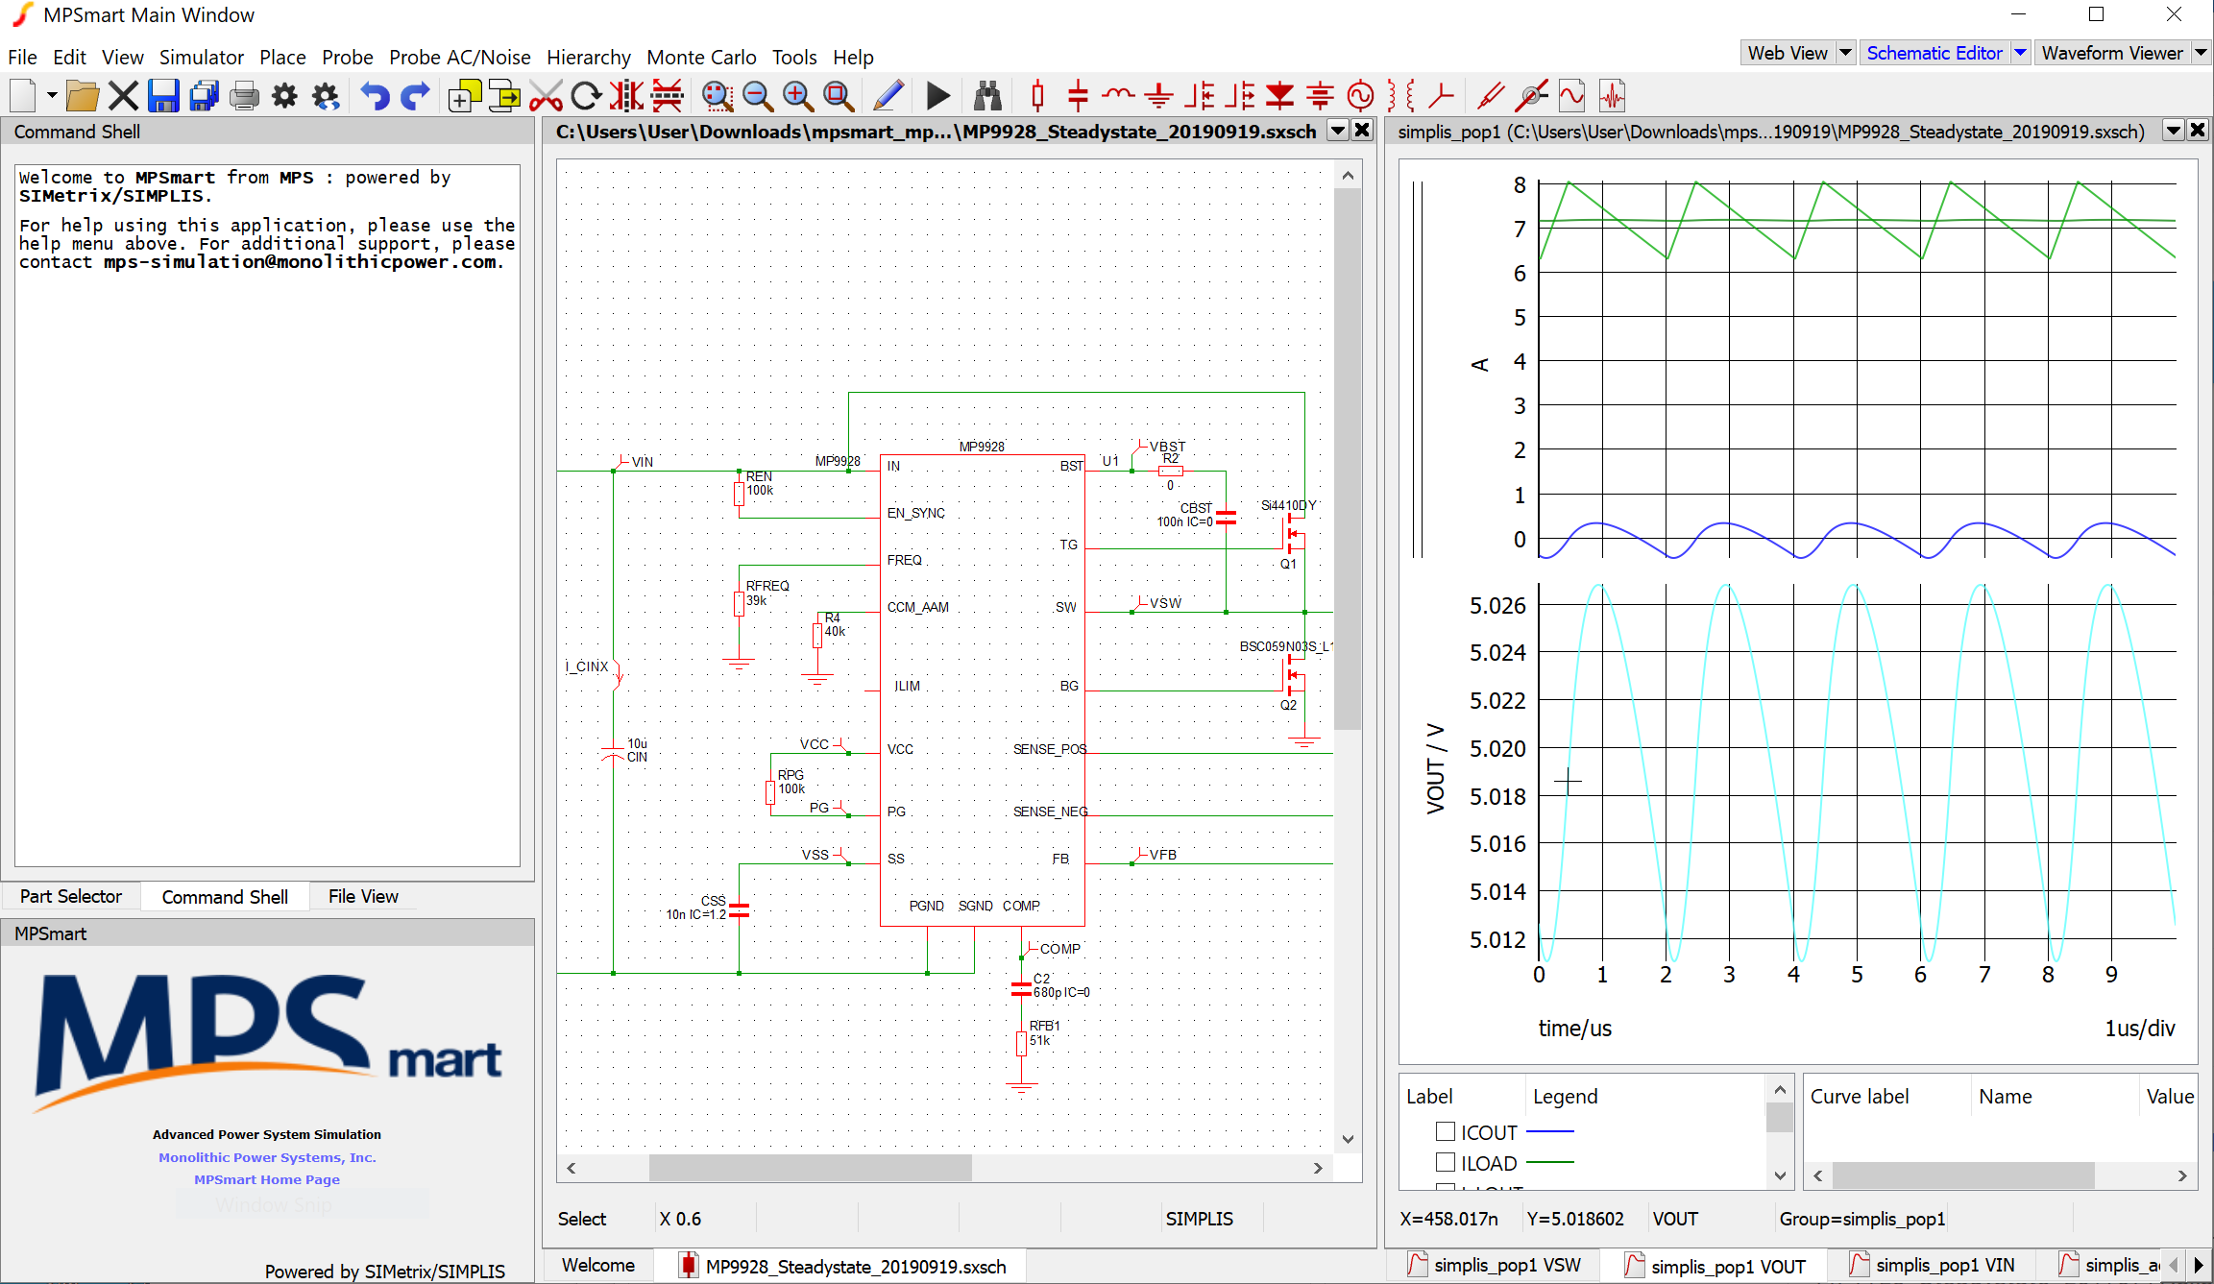Open the Simulator menu
Image resolution: width=2214 pixels, height=1284 pixels.
[x=202, y=58]
